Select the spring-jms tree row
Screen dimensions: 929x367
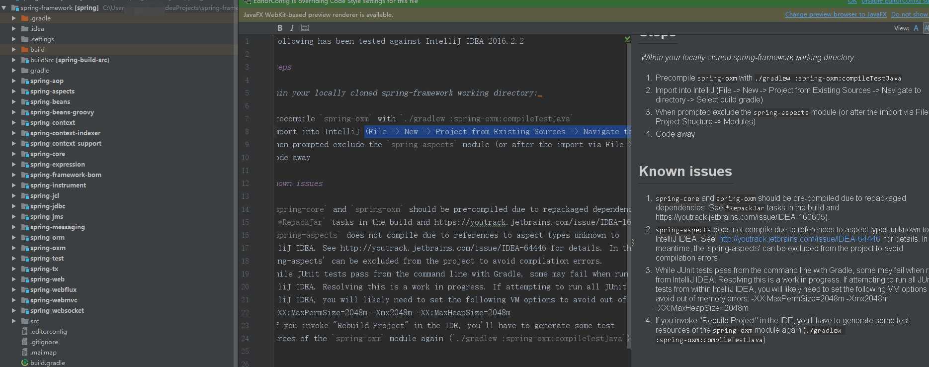[117, 217]
